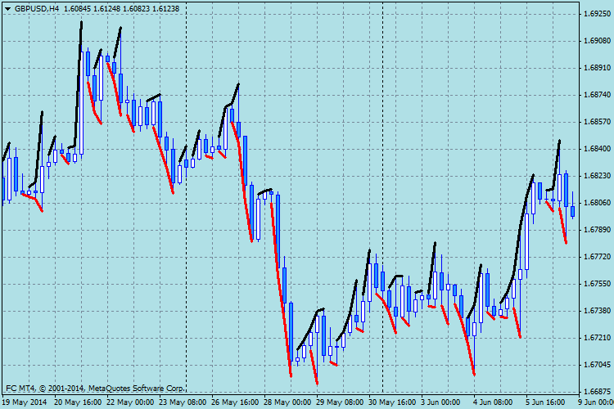
Task: Click the 30 May 16:00 time label
Action: click(x=393, y=402)
